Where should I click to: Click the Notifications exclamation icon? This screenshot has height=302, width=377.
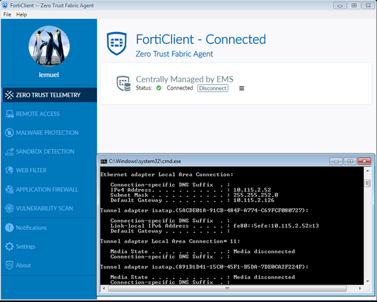point(10,228)
